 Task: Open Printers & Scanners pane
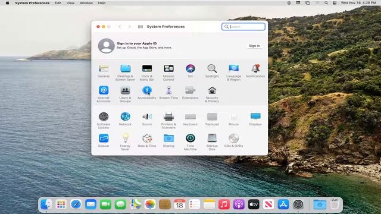(x=168, y=120)
